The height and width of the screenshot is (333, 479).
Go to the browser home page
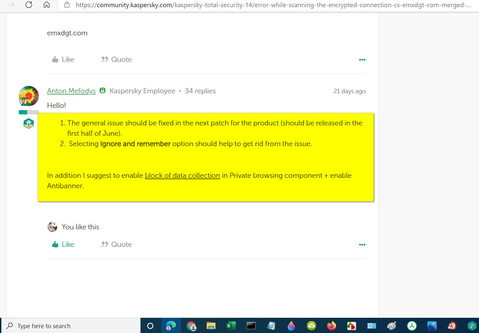[47, 5]
